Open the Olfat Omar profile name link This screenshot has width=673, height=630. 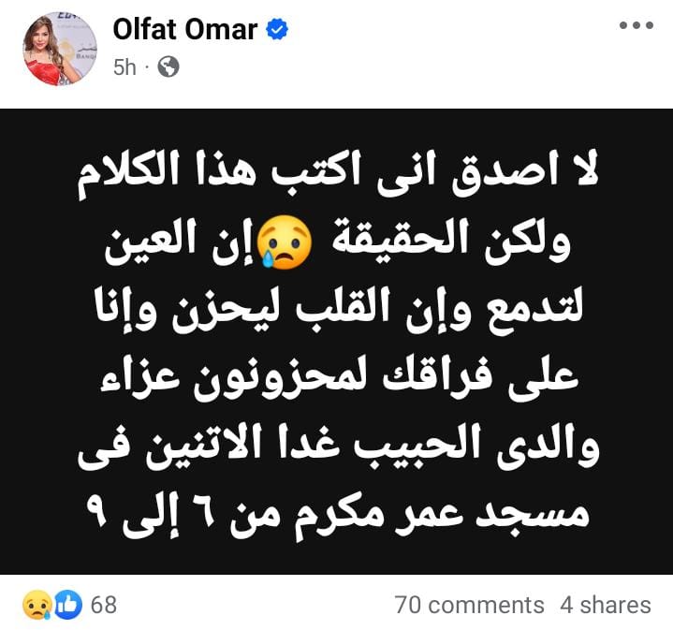(184, 30)
